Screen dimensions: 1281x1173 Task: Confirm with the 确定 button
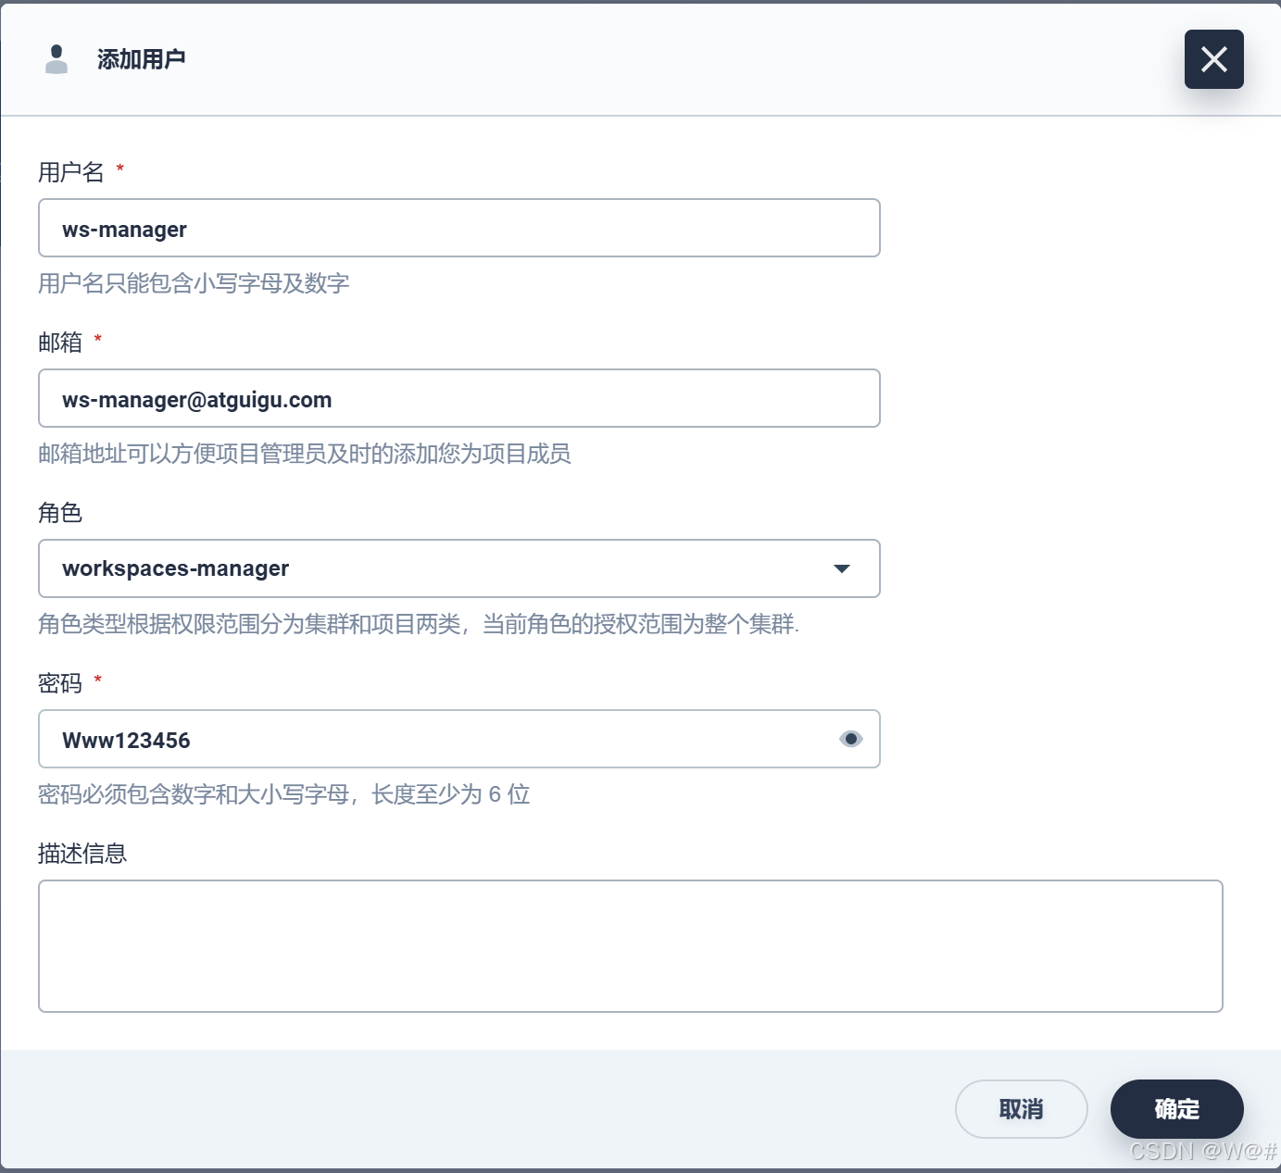point(1177,1109)
